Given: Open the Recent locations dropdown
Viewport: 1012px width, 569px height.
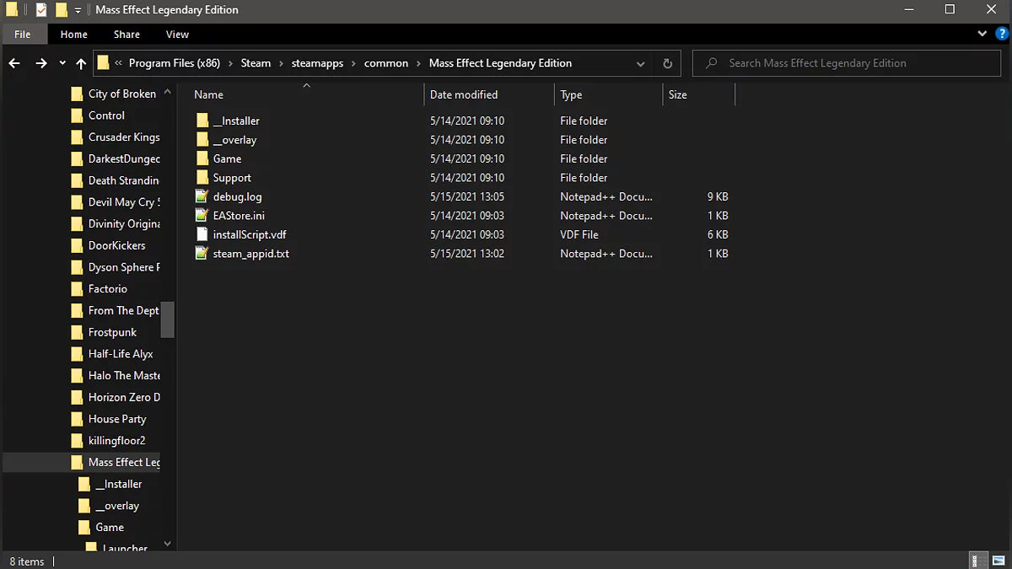Looking at the screenshot, I should [x=62, y=63].
